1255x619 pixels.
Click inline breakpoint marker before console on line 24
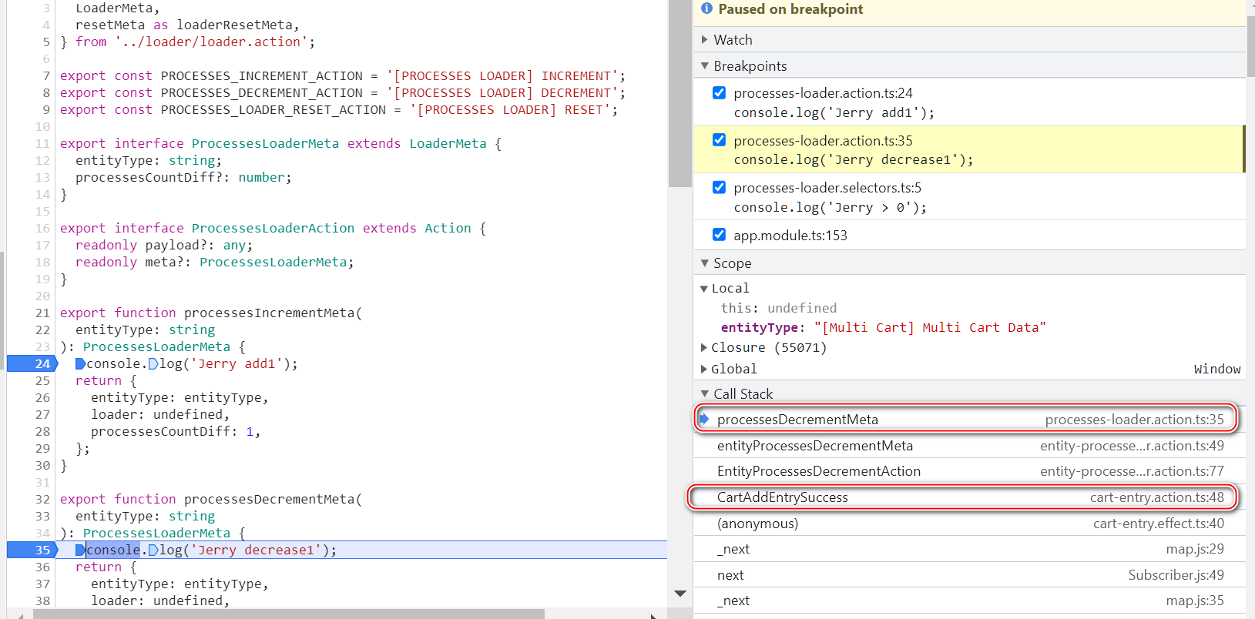(x=80, y=363)
